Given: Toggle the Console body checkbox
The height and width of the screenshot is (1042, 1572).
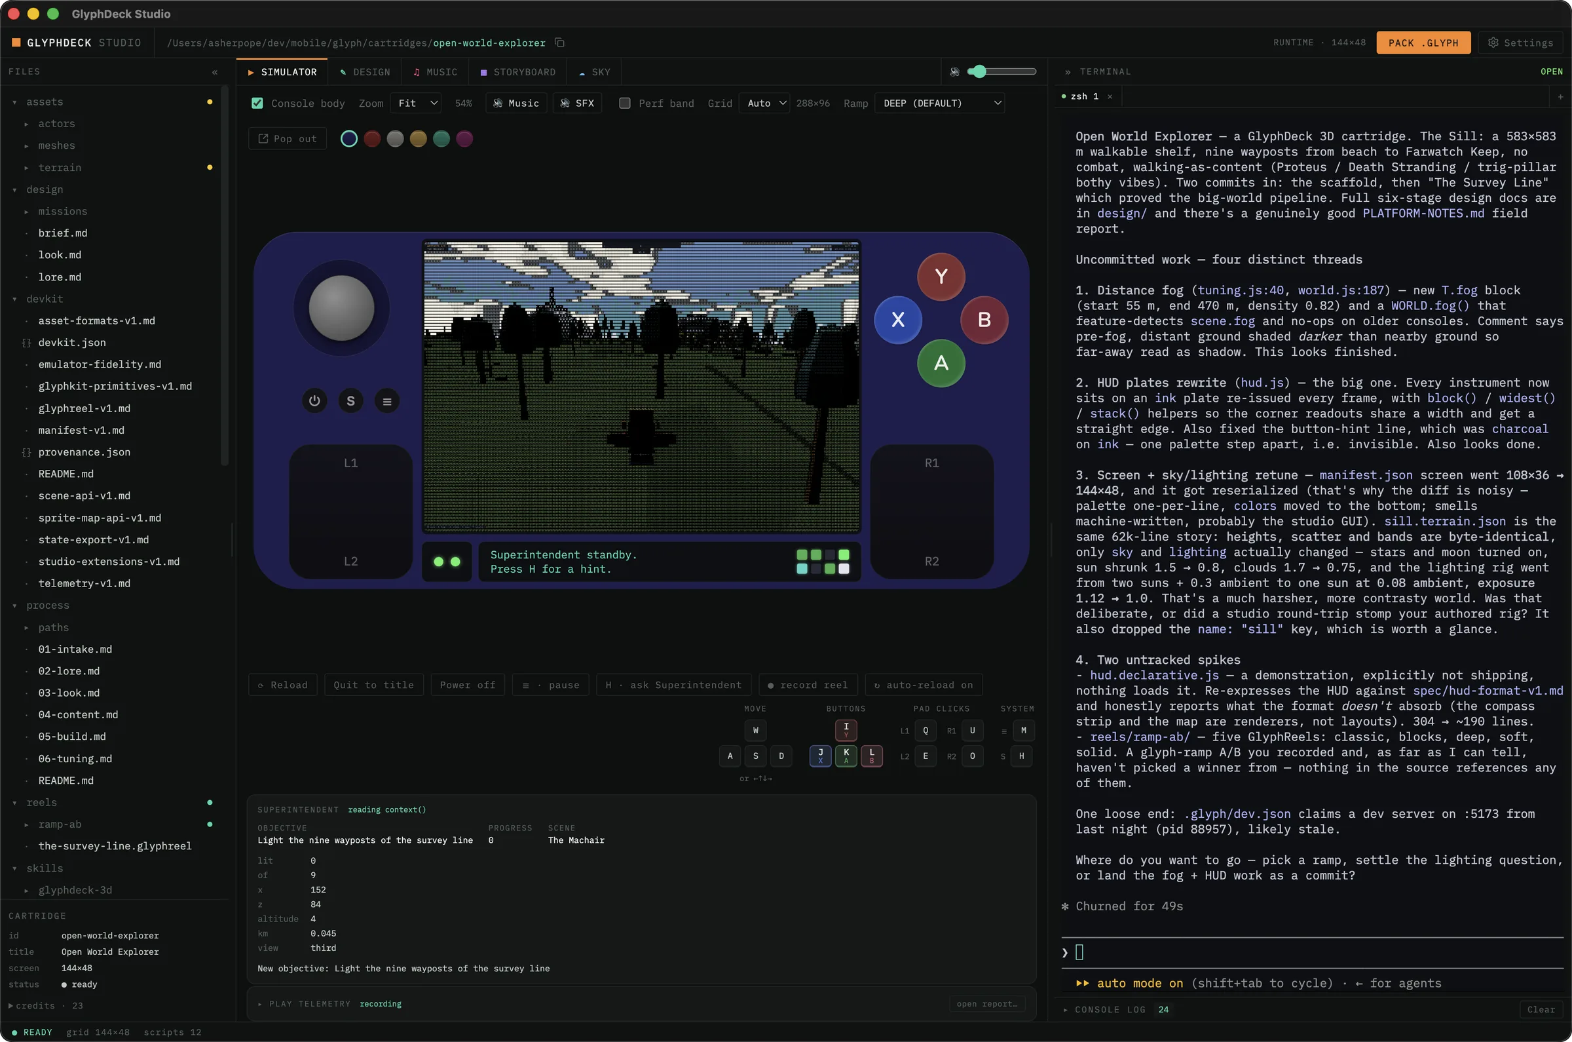Looking at the screenshot, I should click(x=257, y=103).
